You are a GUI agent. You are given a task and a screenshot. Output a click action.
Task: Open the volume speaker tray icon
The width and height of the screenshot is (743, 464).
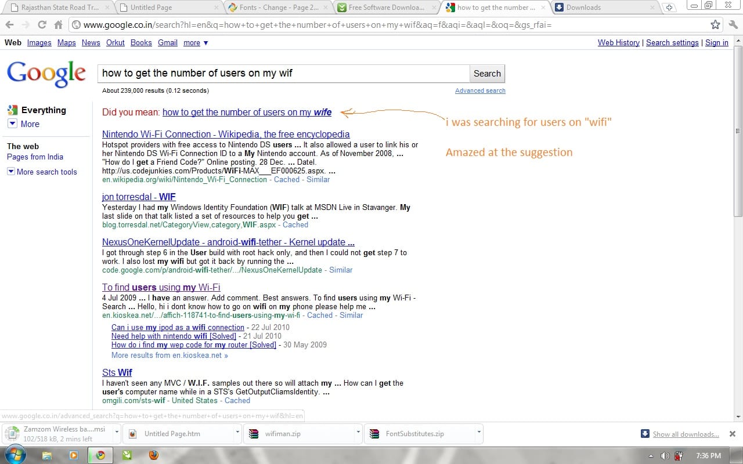pos(665,456)
